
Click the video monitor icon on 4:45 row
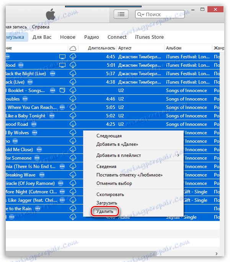(x=62, y=57)
